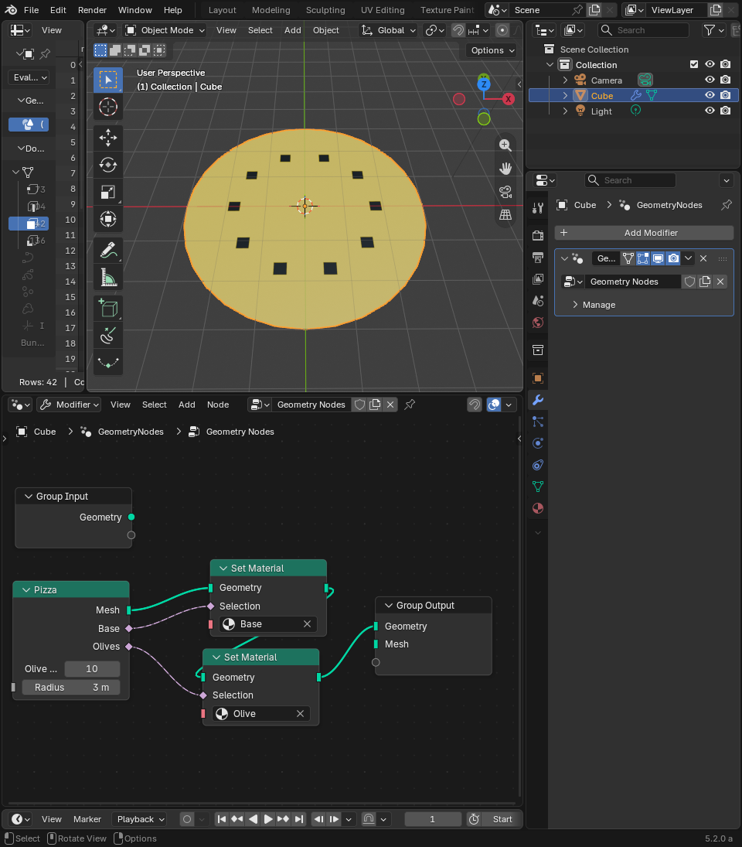Open the Object Mode dropdown
The width and height of the screenshot is (742, 847).
pyautogui.click(x=165, y=30)
